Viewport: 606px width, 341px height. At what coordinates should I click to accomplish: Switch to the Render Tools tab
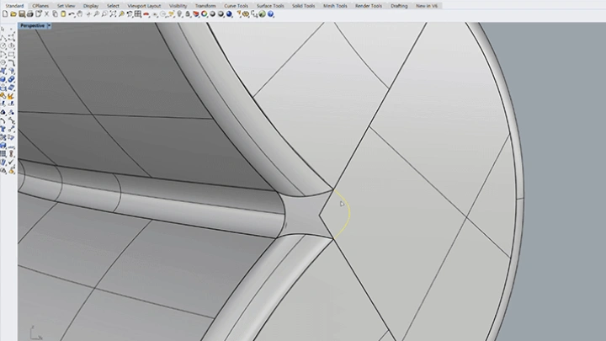pos(369,6)
